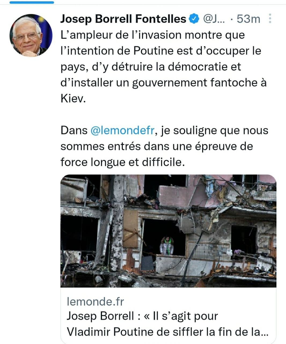The width and height of the screenshot is (286, 344).
Task: Click the person standing on the balcony in the photo
Action: click(x=167, y=246)
